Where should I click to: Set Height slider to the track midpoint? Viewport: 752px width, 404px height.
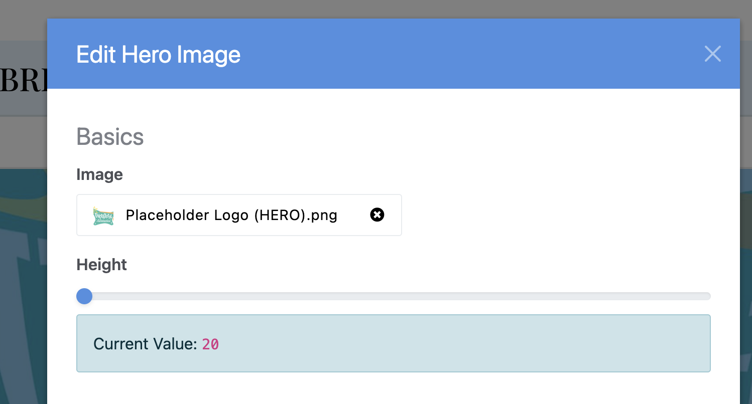tap(394, 296)
